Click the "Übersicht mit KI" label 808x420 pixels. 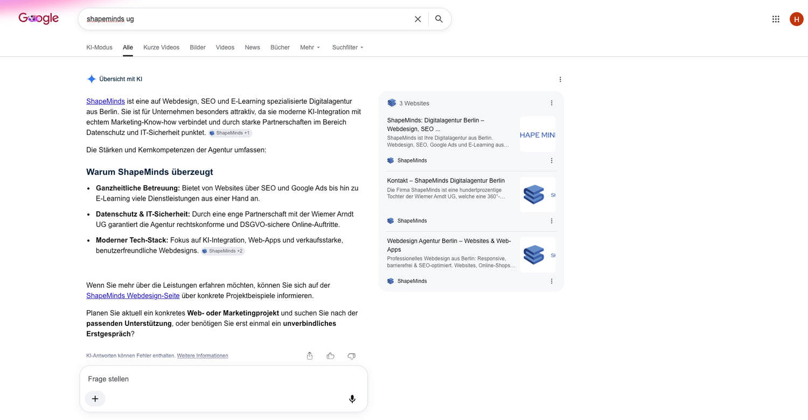(x=121, y=79)
